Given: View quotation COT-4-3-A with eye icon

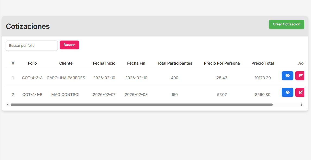Looking at the screenshot, I should click(287, 76).
